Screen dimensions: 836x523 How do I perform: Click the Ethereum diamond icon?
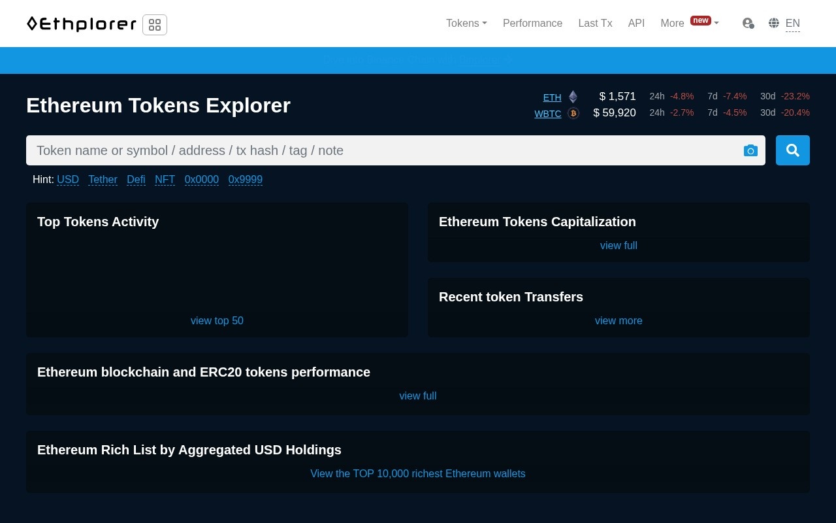click(573, 97)
